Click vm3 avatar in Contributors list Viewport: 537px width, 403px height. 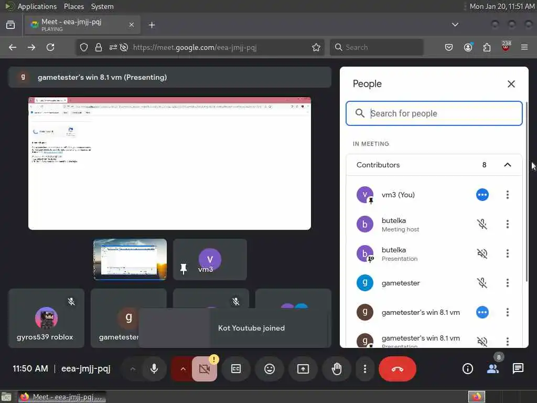click(365, 195)
